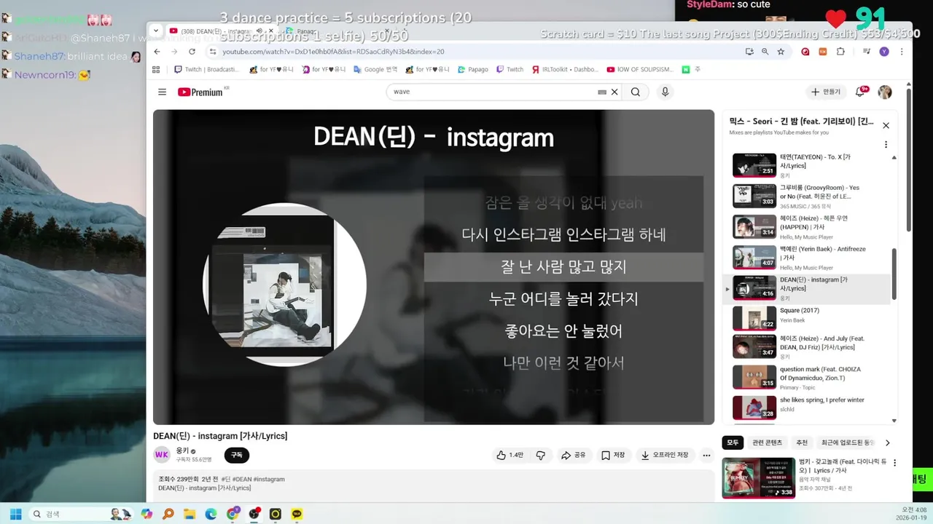Open the YouTube hamburger guide menu
This screenshot has width=933, height=524.
[162, 92]
